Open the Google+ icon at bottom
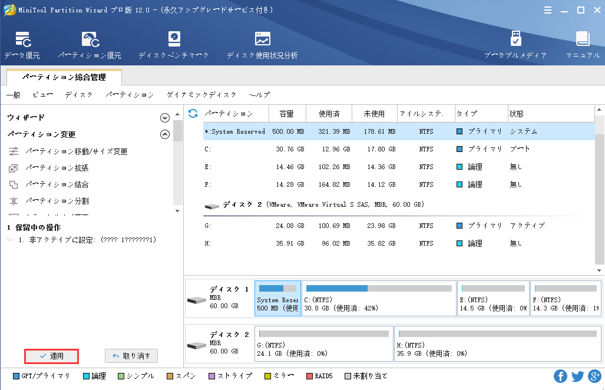The image size is (605, 390). [x=595, y=375]
